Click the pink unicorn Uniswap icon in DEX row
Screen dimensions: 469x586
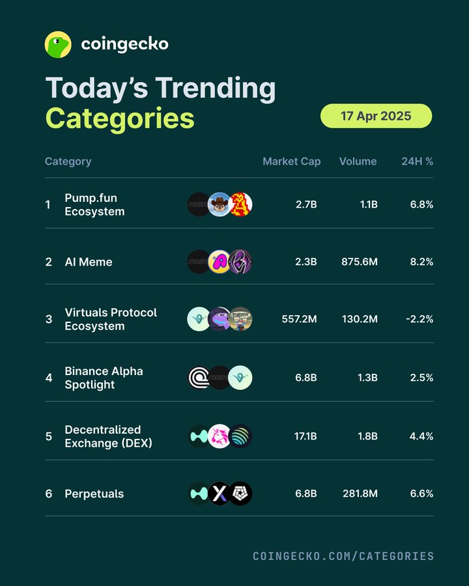tap(220, 436)
